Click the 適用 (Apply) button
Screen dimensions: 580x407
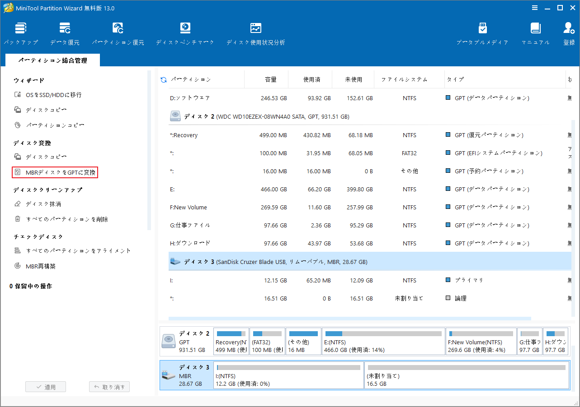coord(45,386)
